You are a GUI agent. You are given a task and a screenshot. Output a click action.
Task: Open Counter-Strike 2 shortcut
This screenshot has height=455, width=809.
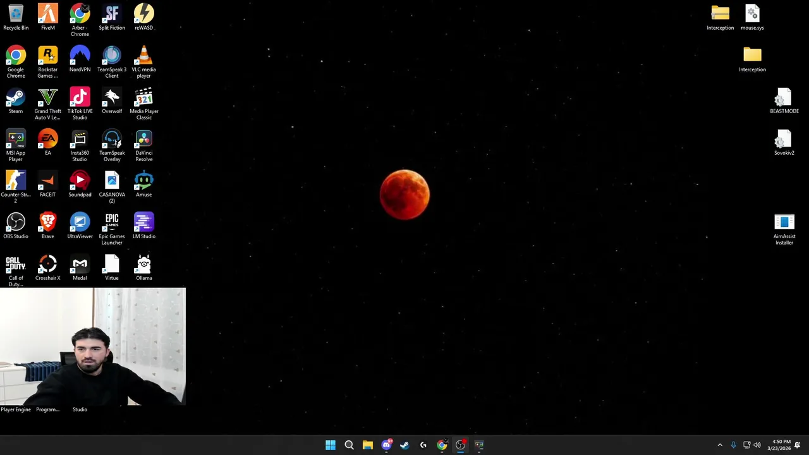click(x=16, y=187)
